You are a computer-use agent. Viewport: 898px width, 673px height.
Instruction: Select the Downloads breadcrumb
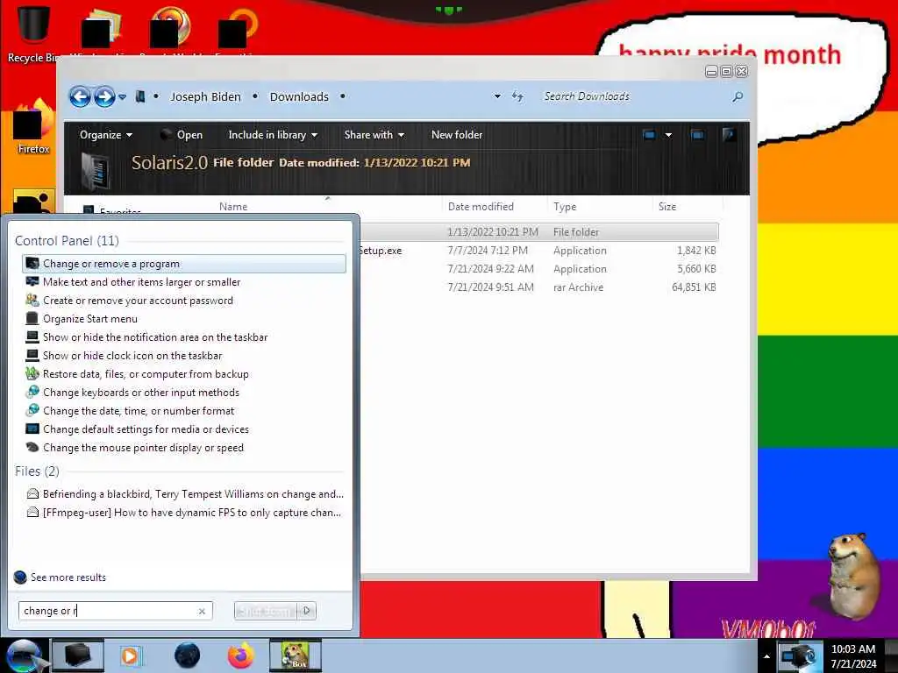[x=299, y=96]
